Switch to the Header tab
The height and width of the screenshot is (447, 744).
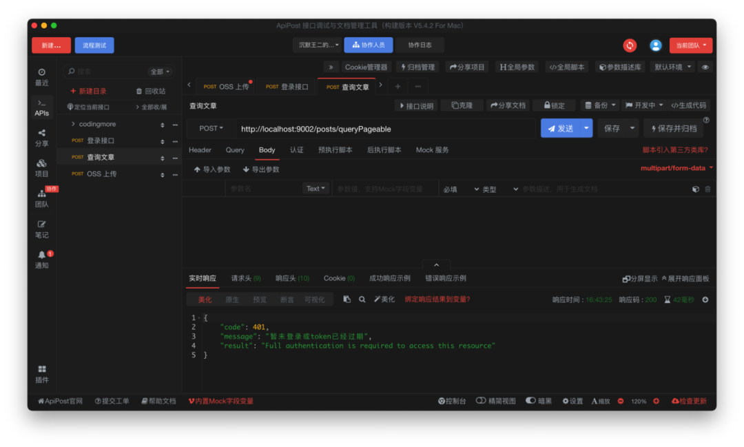click(x=200, y=150)
